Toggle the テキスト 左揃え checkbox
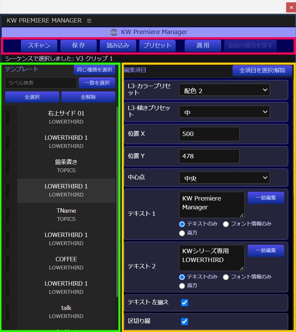 pyautogui.click(x=185, y=303)
